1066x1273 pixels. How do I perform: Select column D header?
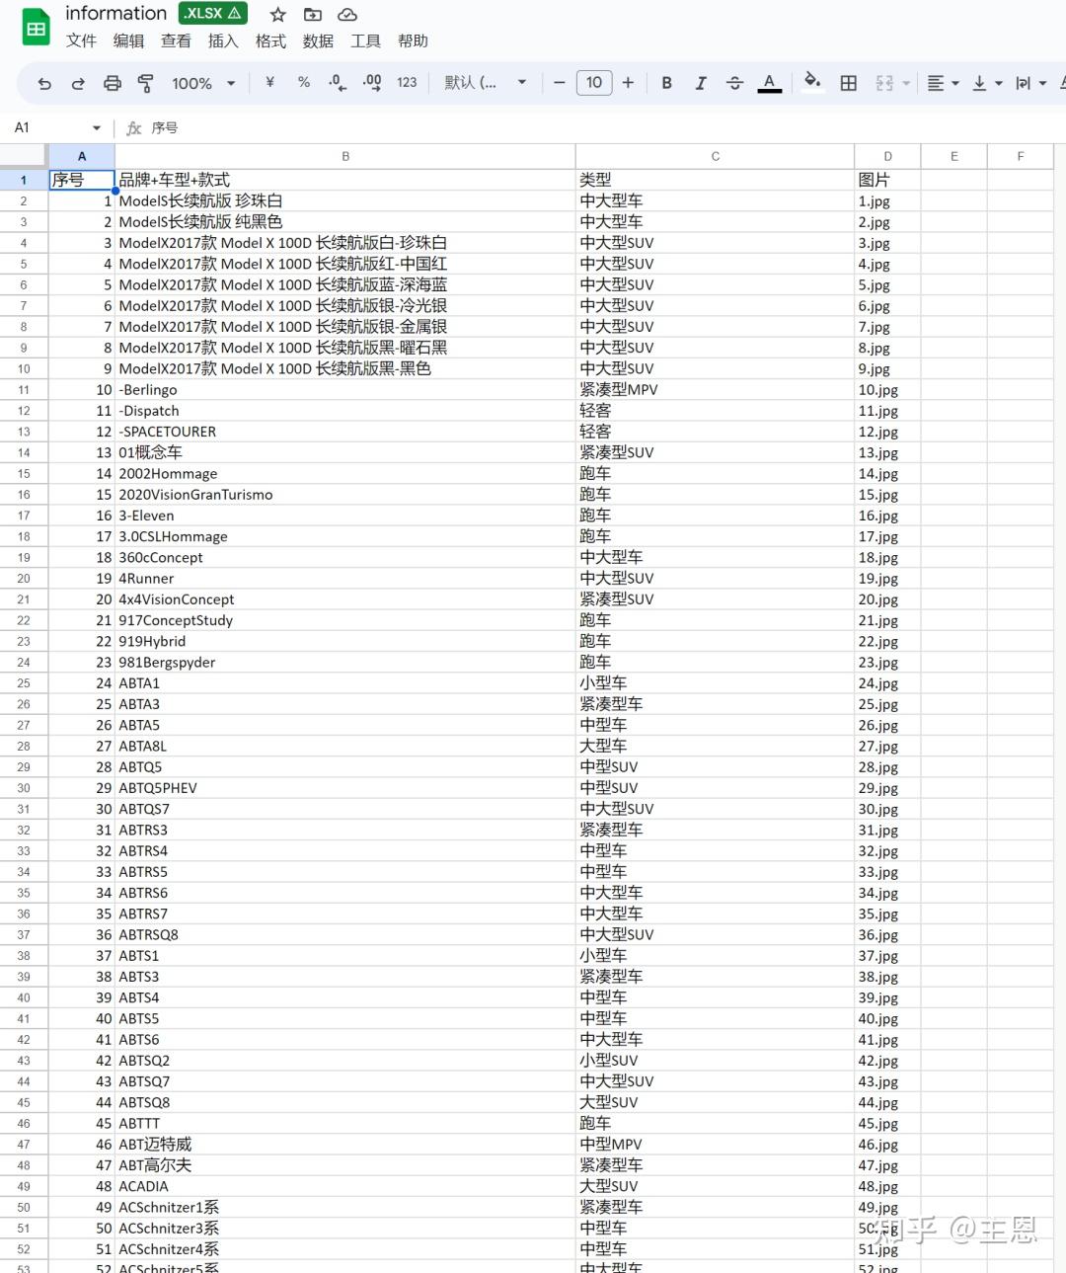[x=887, y=156]
